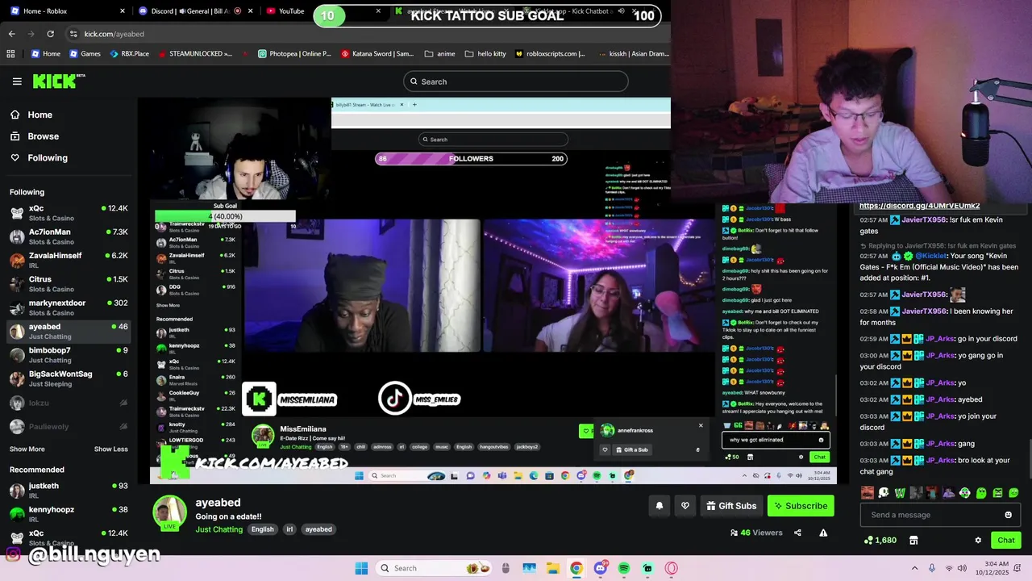Open Discord from the taskbar
This screenshot has width=1032, height=581.
[600, 568]
